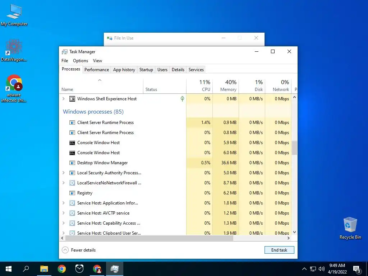368x276 pixels.
Task: Switch to the Details tab
Action: [178, 70]
